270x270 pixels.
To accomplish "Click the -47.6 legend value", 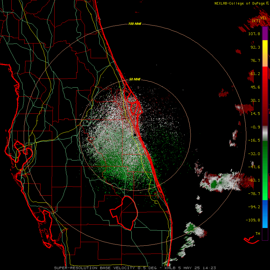I will pyautogui.click(x=254, y=167).
